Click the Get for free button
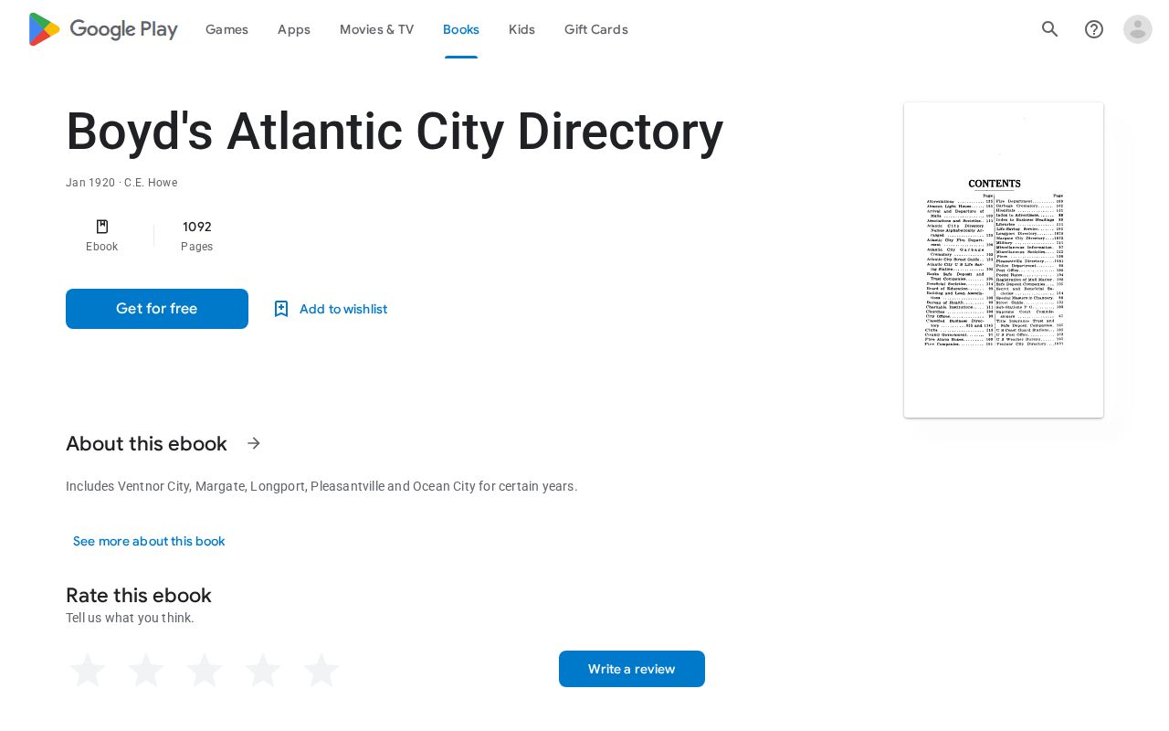 tap(157, 309)
